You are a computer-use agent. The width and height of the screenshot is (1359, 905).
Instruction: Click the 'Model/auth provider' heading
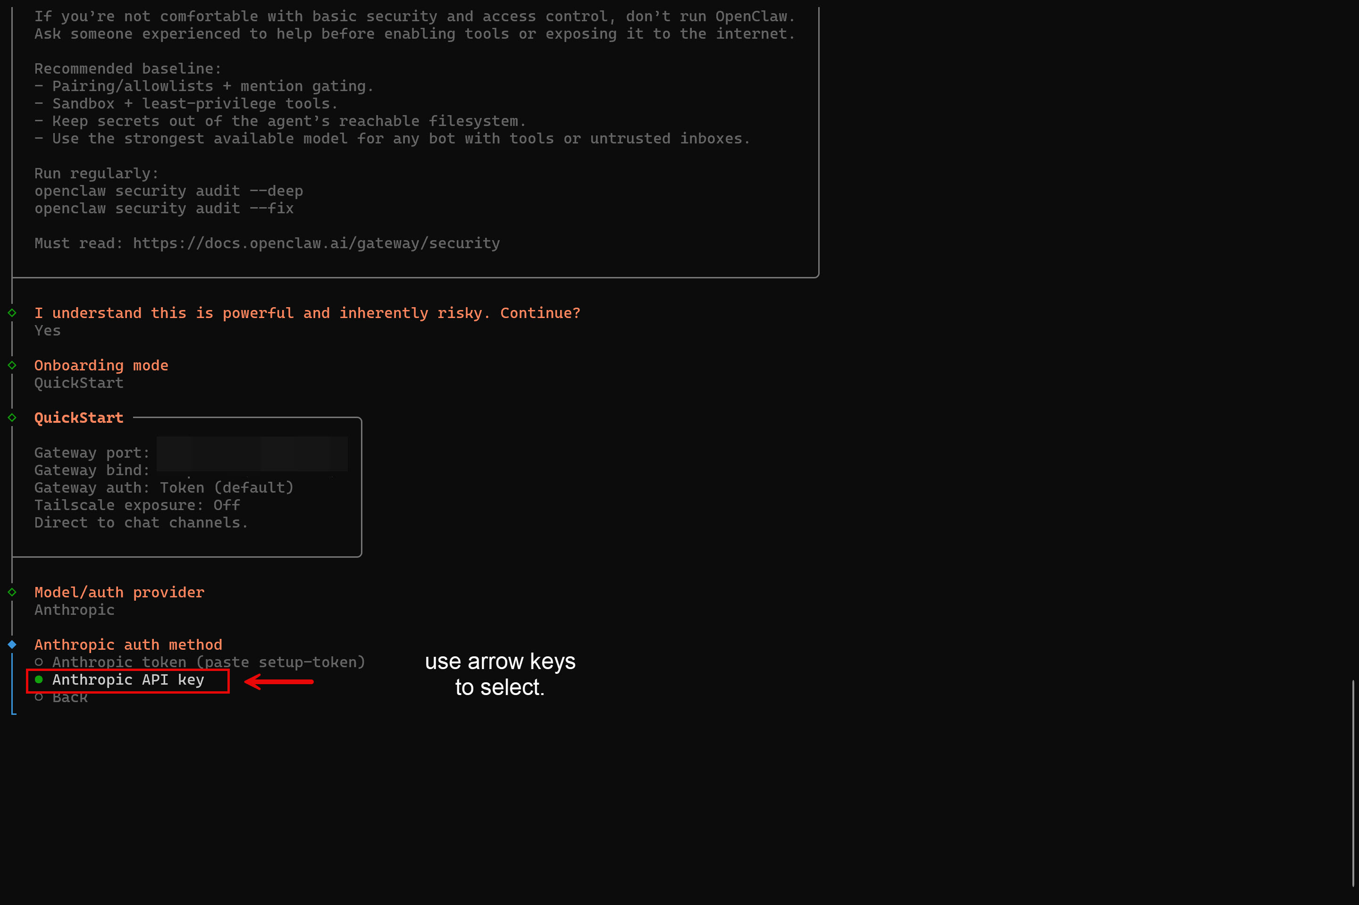tap(119, 592)
